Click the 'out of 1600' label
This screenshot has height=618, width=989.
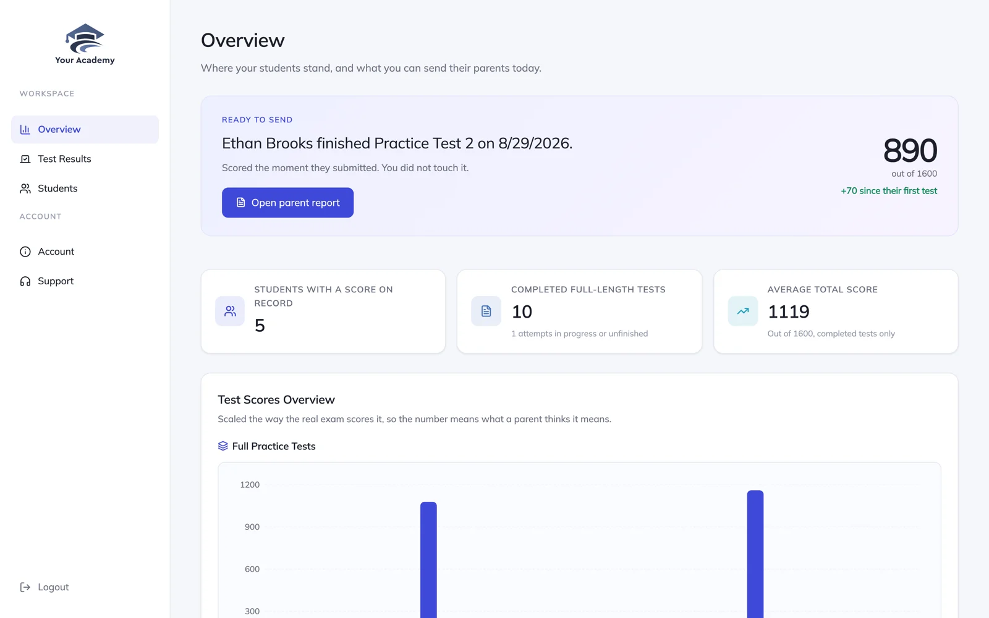click(x=914, y=174)
